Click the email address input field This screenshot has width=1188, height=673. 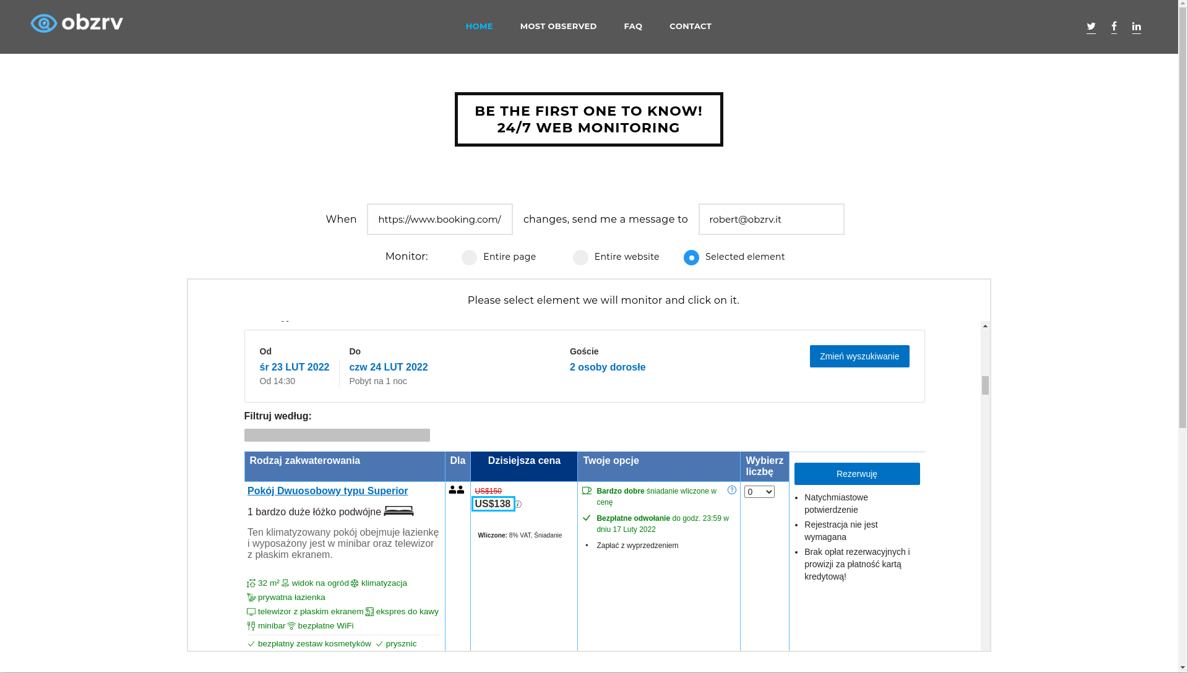pos(772,220)
